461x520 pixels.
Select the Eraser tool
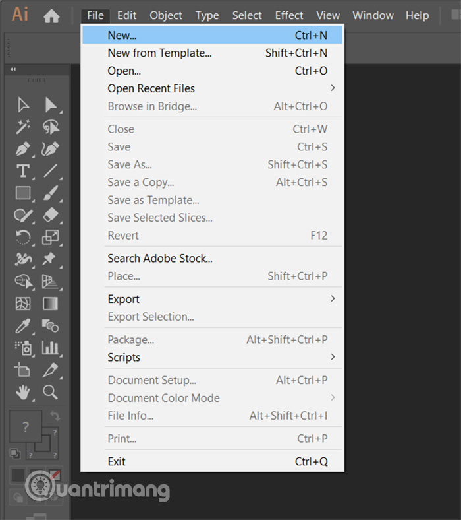click(51, 215)
